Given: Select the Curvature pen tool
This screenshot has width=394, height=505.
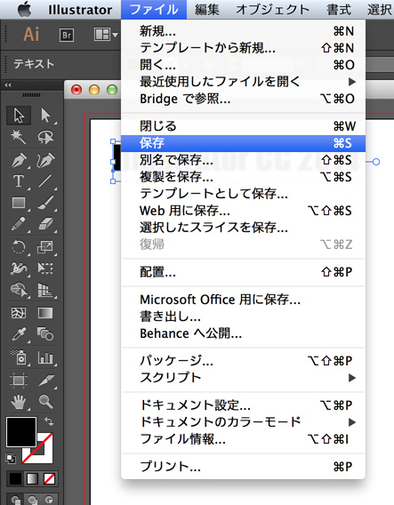Looking at the screenshot, I should click(45, 160).
